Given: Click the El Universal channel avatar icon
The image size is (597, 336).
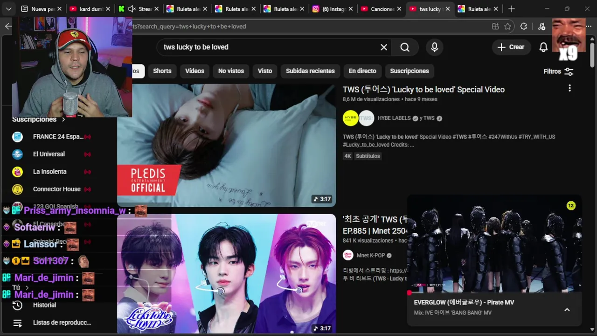Looking at the screenshot, I should click(17, 154).
